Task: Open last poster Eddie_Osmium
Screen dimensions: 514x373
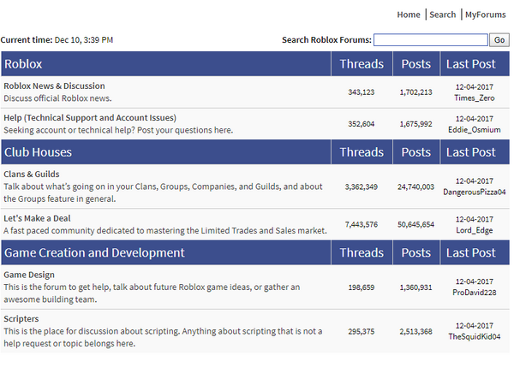Action: pos(475,130)
